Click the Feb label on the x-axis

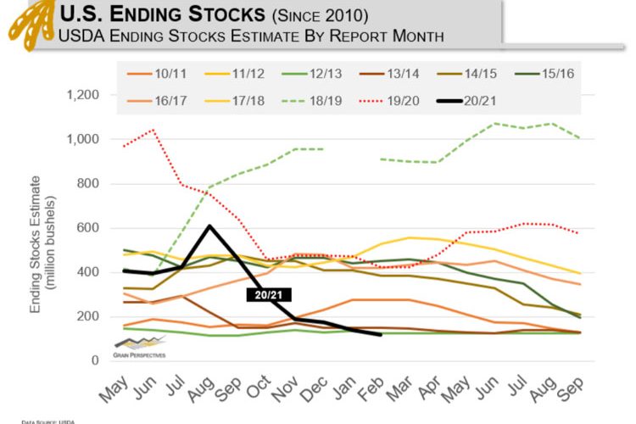click(371, 389)
